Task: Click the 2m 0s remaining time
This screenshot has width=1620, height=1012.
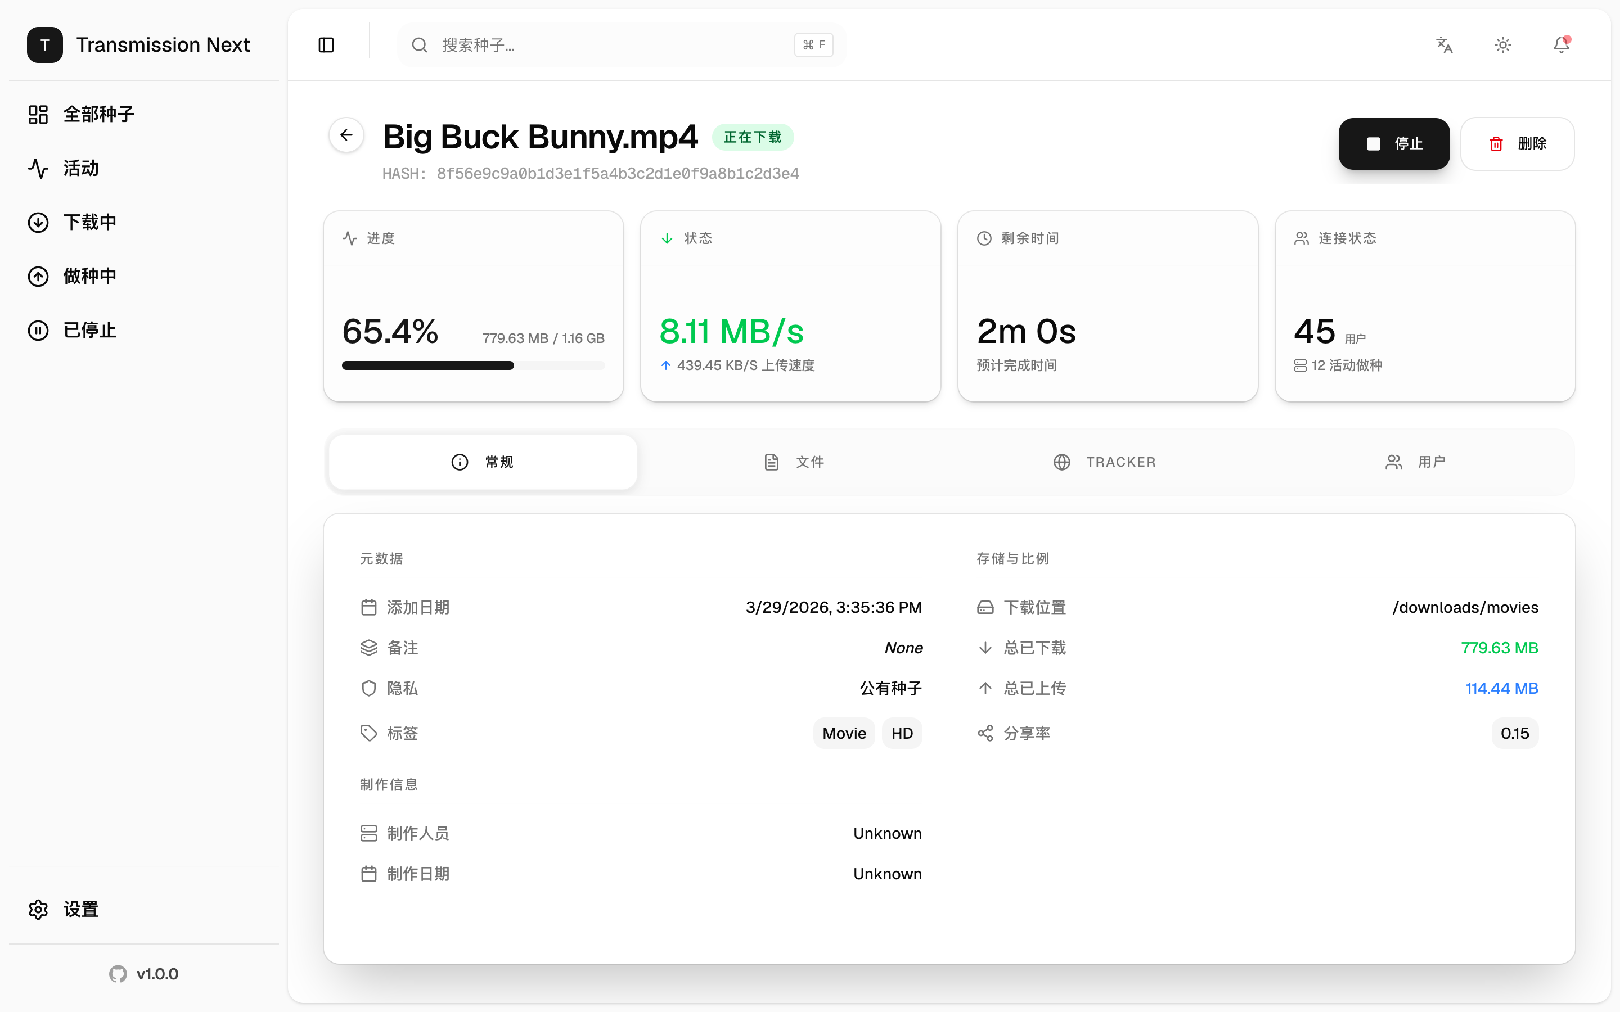Action: tap(1026, 331)
